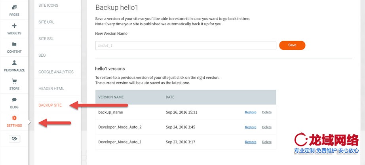Open Site Icons settings

coord(48,6)
